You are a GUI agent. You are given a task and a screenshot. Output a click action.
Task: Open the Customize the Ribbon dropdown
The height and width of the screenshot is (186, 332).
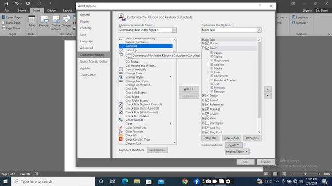point(259,30)
